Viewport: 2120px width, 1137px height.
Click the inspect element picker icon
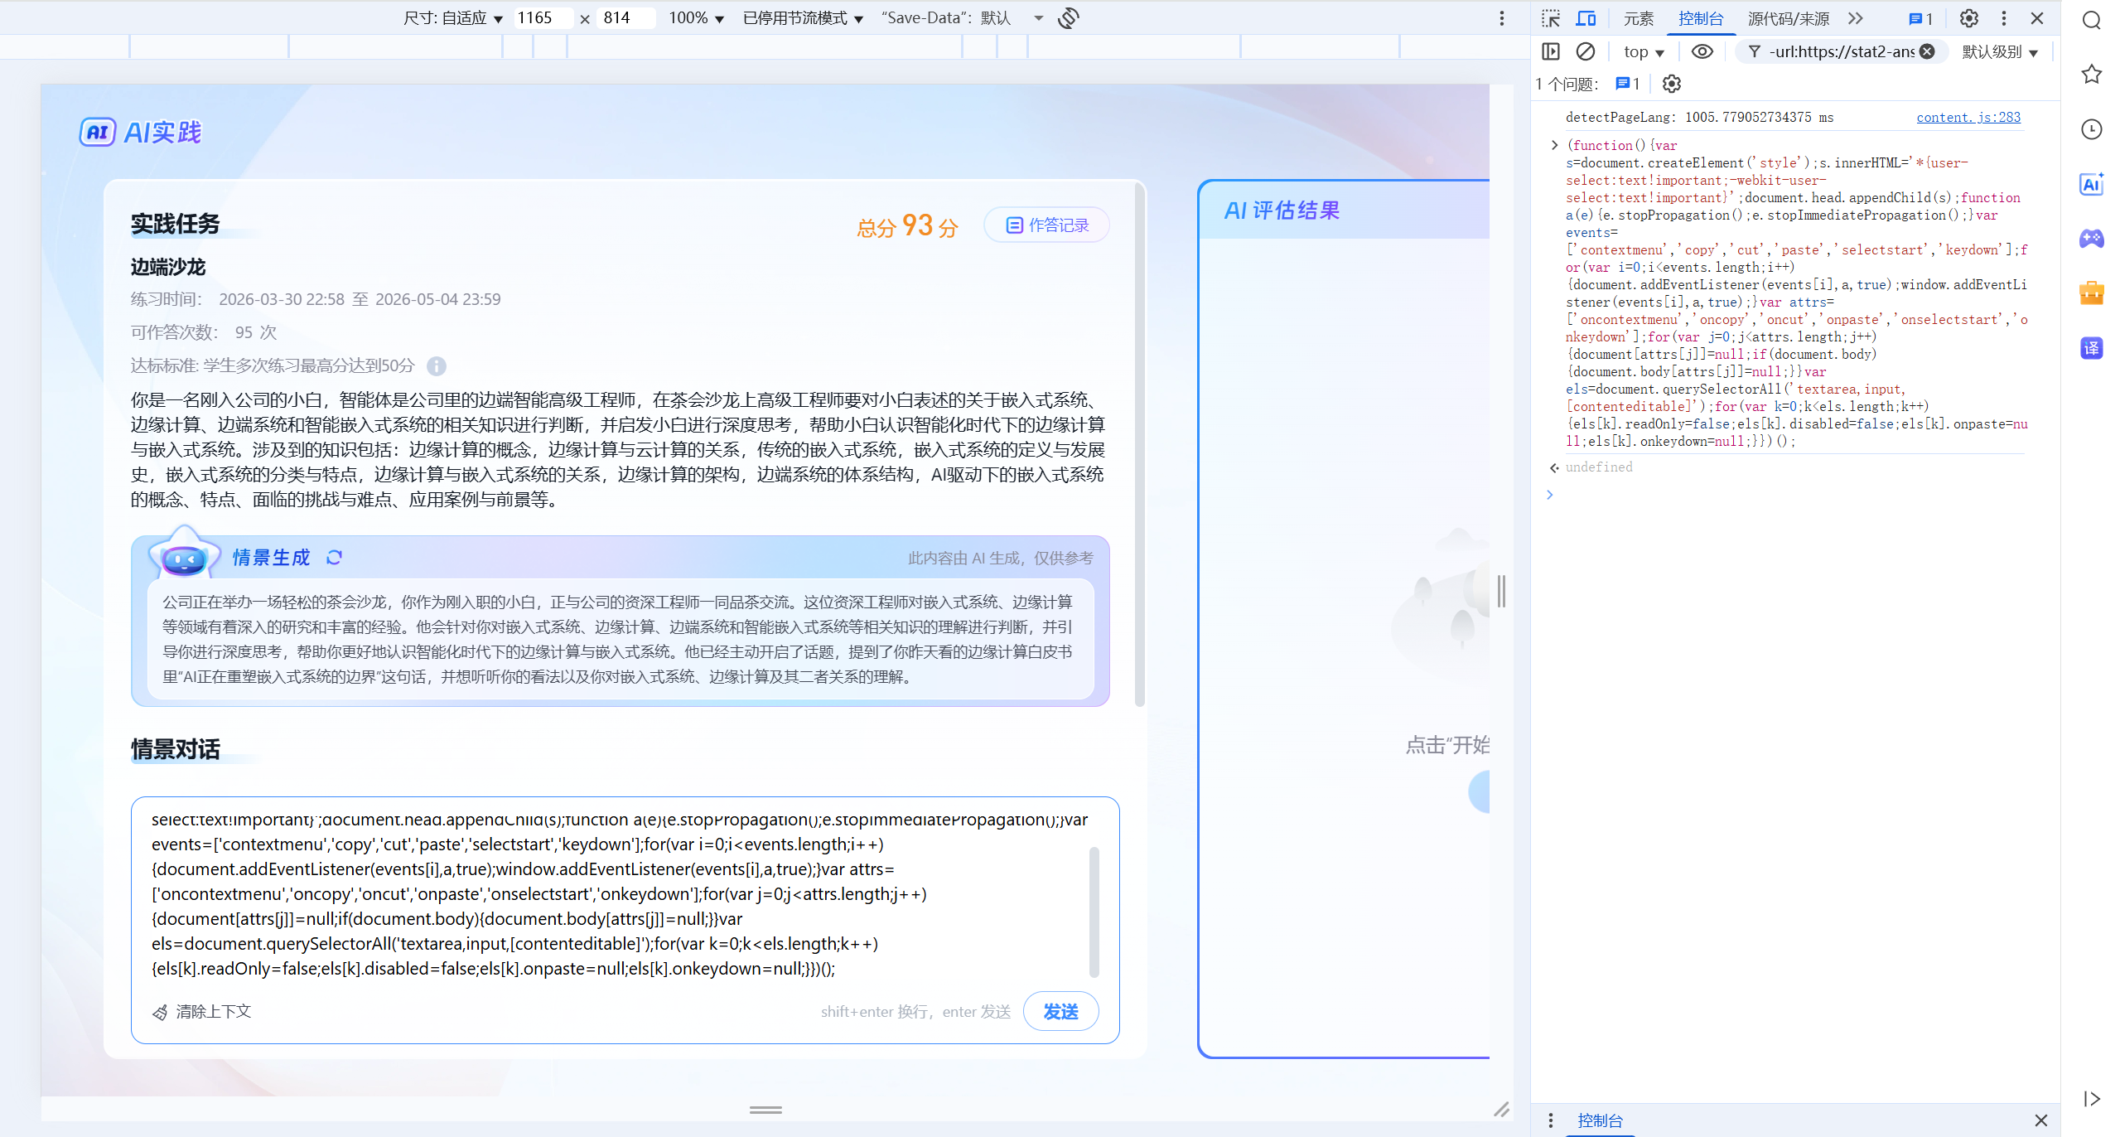(1550, 18)
